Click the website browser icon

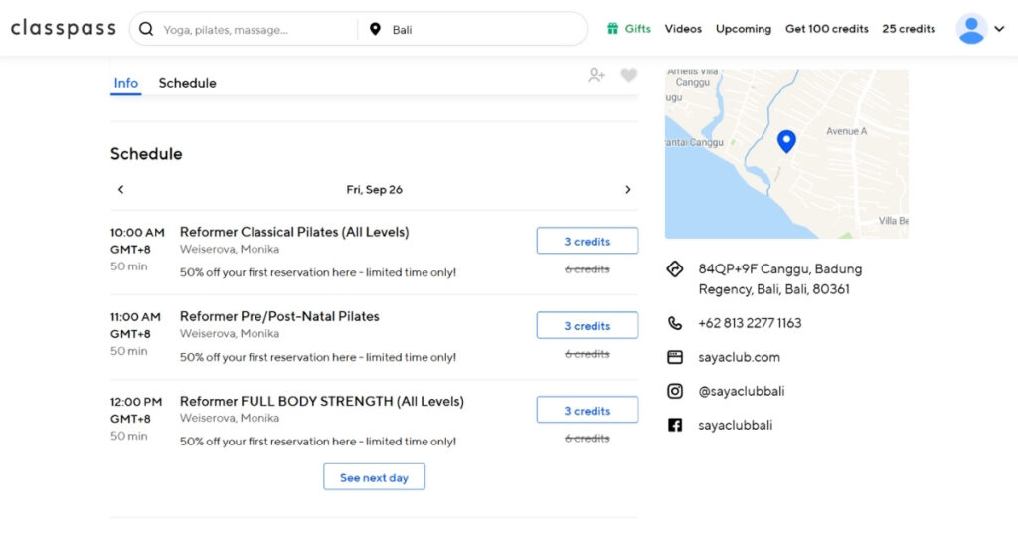[x=675, y=357]
